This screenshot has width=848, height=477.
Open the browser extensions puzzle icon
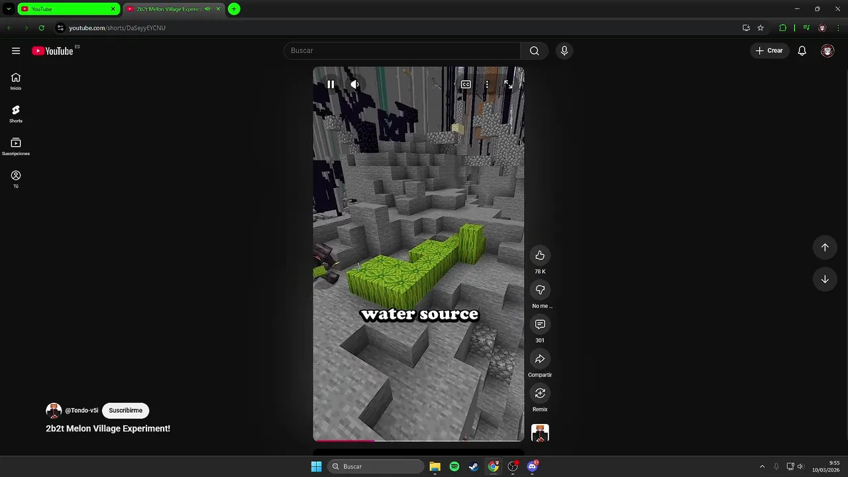[782, 28]
